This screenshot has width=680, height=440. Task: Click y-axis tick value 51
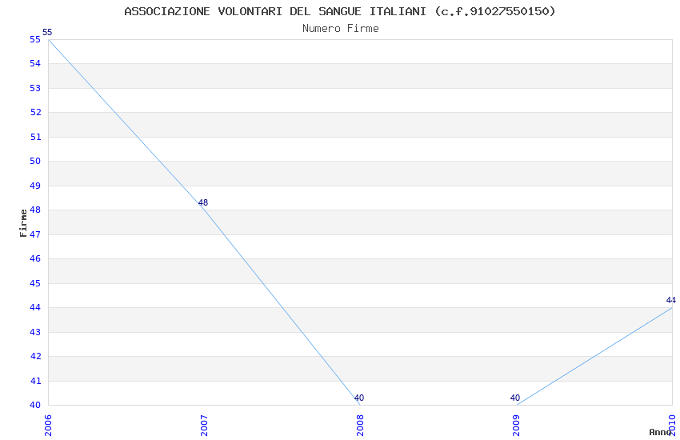pos(35,137)
